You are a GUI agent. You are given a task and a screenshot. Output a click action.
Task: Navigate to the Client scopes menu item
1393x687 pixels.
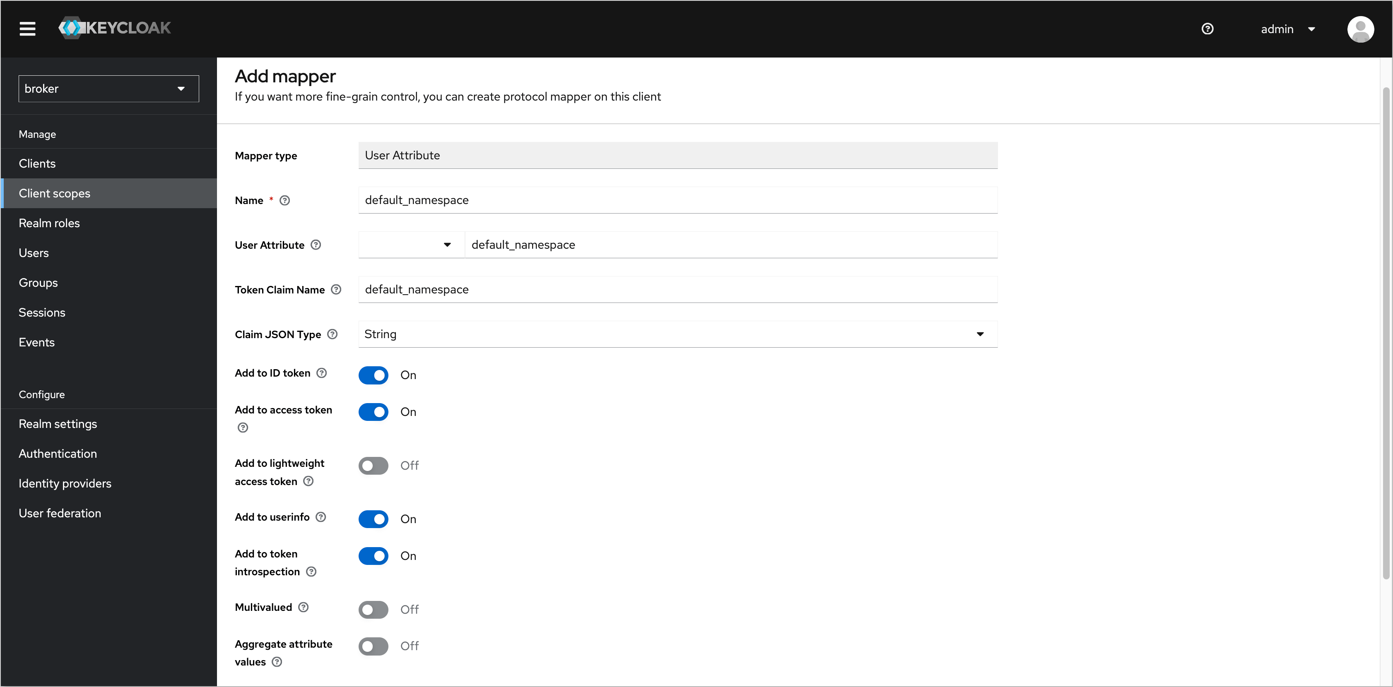(x=55, y=192)
